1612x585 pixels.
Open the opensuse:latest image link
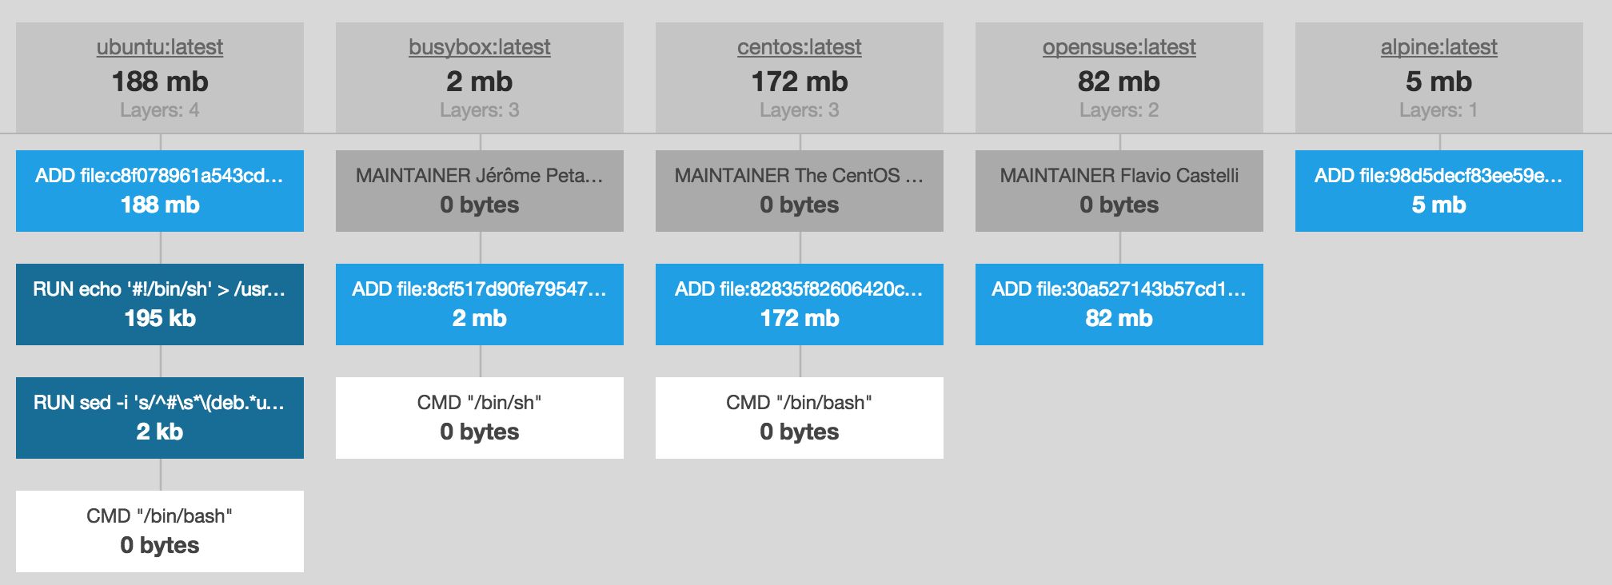click(x=1119, y=47)
